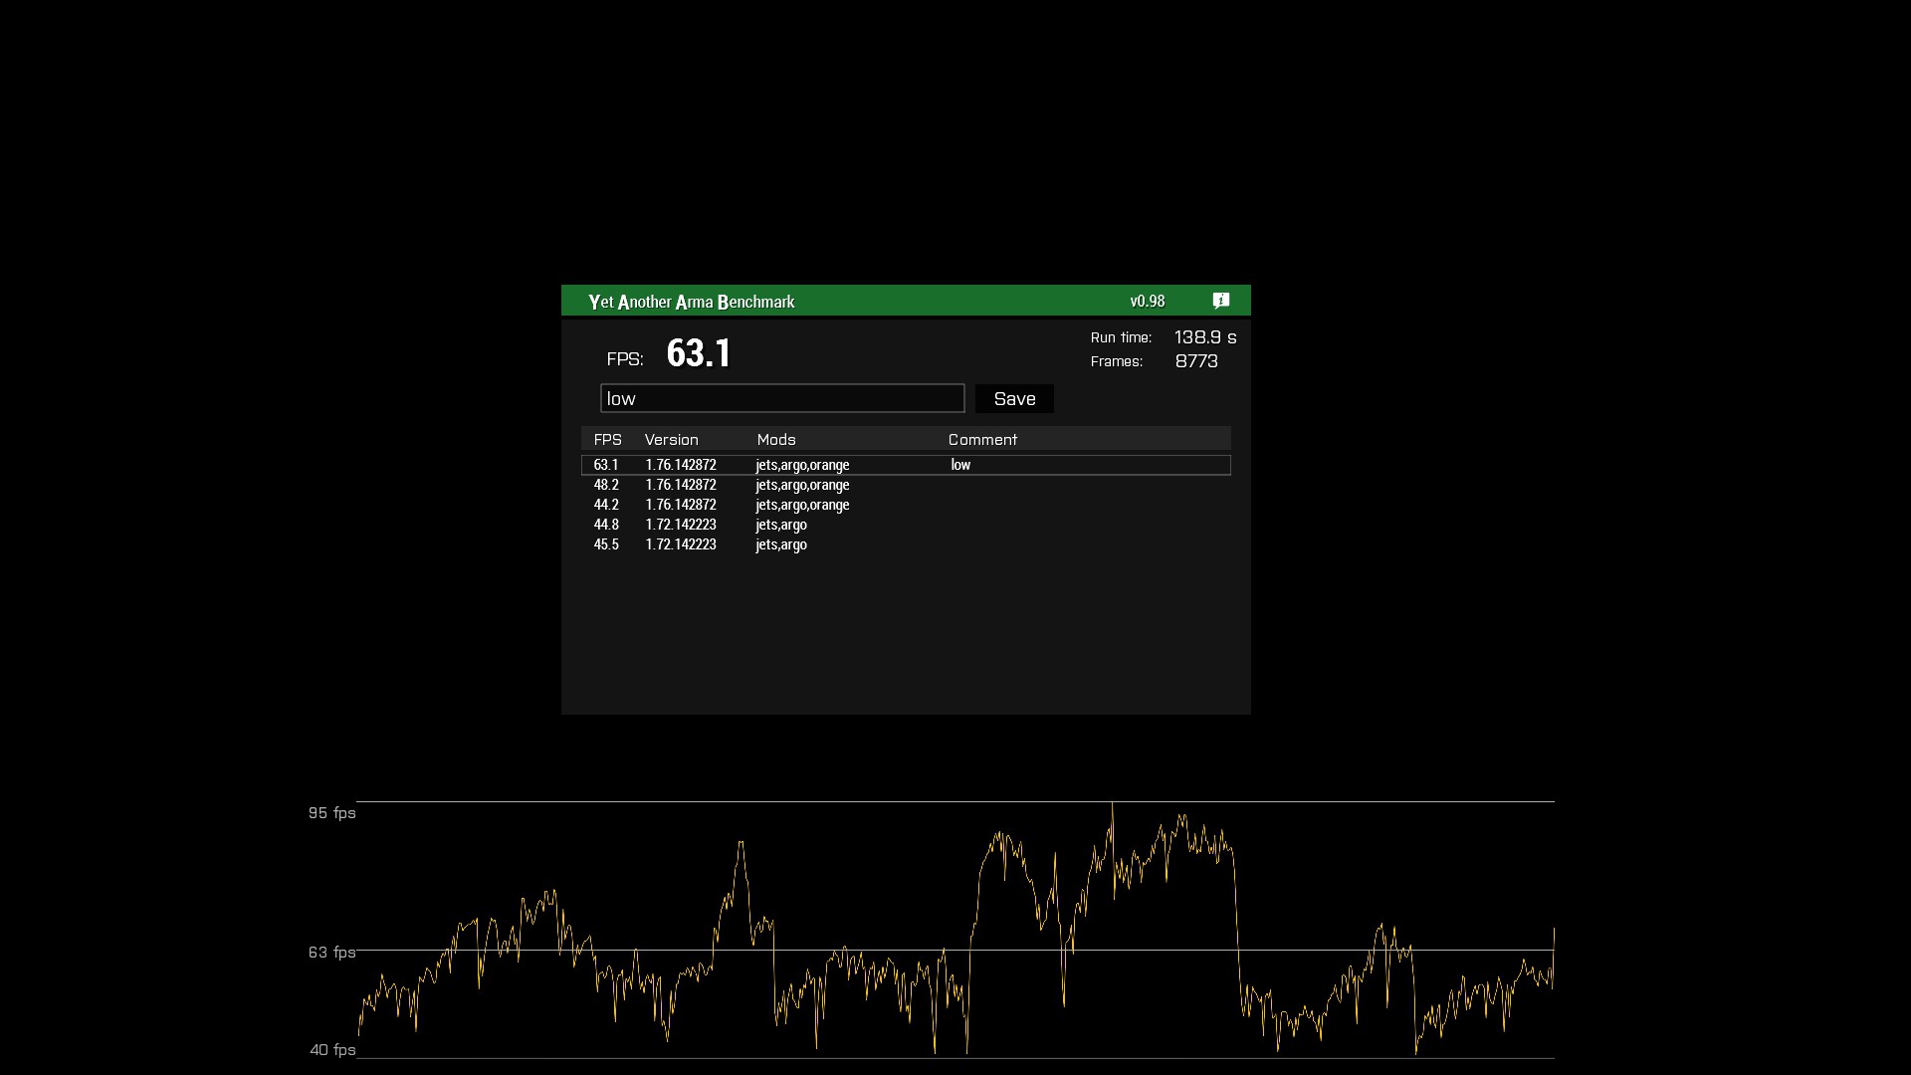
Task: Click the Mods column header
Action: point(775,439)
